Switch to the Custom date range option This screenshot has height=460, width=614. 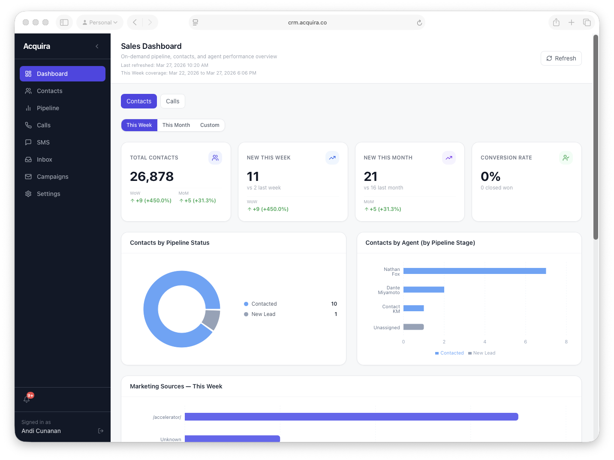(x=210, y=125)
